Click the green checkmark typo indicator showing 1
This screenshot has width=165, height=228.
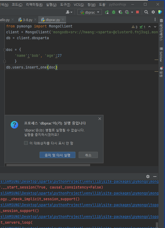(x=143, y=27)
